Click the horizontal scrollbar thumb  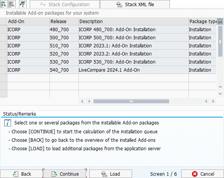pos(131,101)
